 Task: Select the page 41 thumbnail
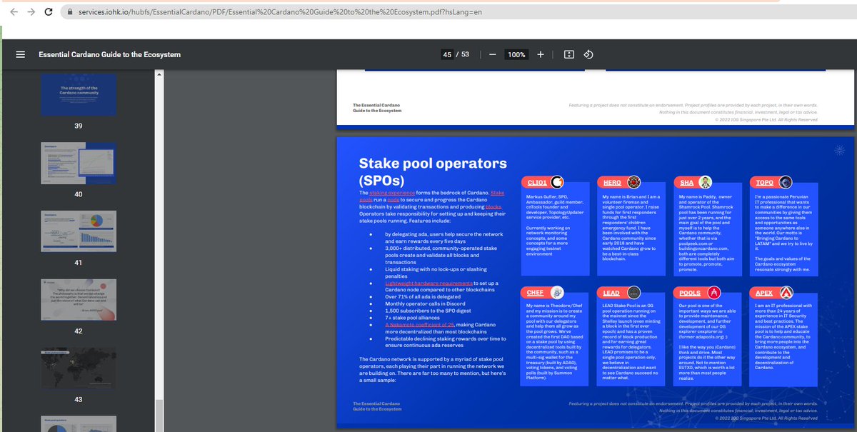click(79, 232)
